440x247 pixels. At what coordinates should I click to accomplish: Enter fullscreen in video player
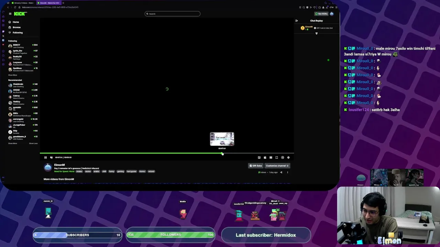pyautogui.click(x=277, y=157)
